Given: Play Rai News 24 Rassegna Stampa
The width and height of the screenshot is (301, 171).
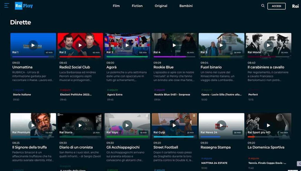Looking at the screenshot, I should (x=221, y=125).
